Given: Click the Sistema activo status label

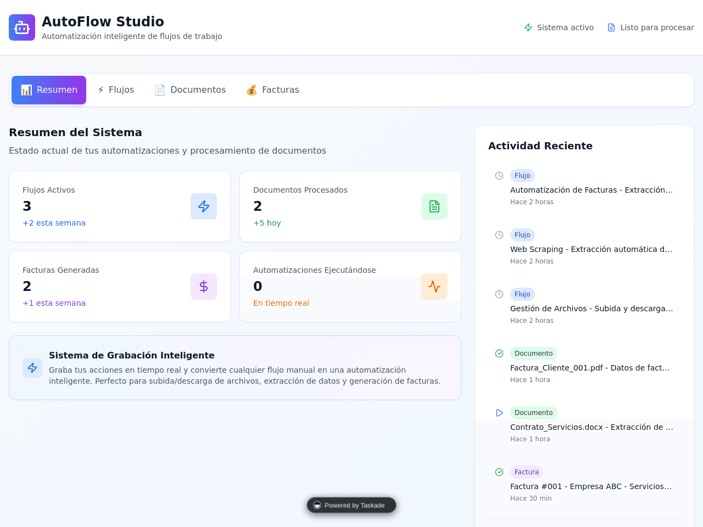Looking at the screenshot, I should click(565, 27).
